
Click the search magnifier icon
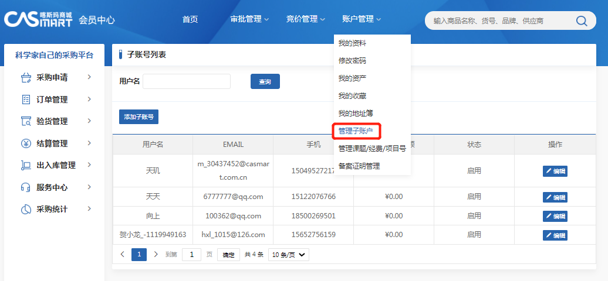tap(581, 21)
